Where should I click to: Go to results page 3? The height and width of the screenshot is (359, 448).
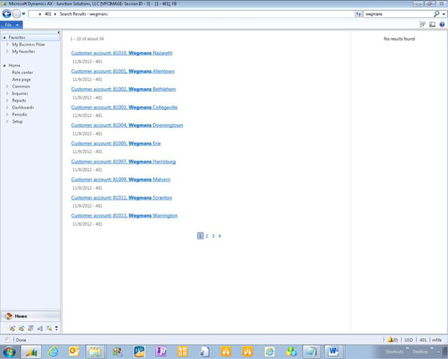pos(213,236)
